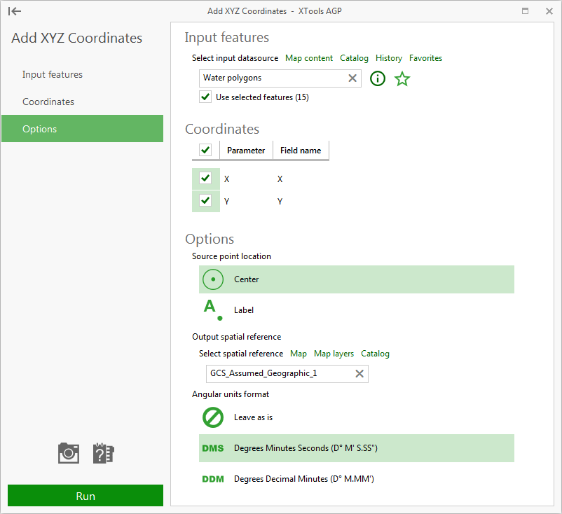Screen dimensions: 562x514
Task: Uncheck the X coordinate parameter
Action: coord(205,178)
